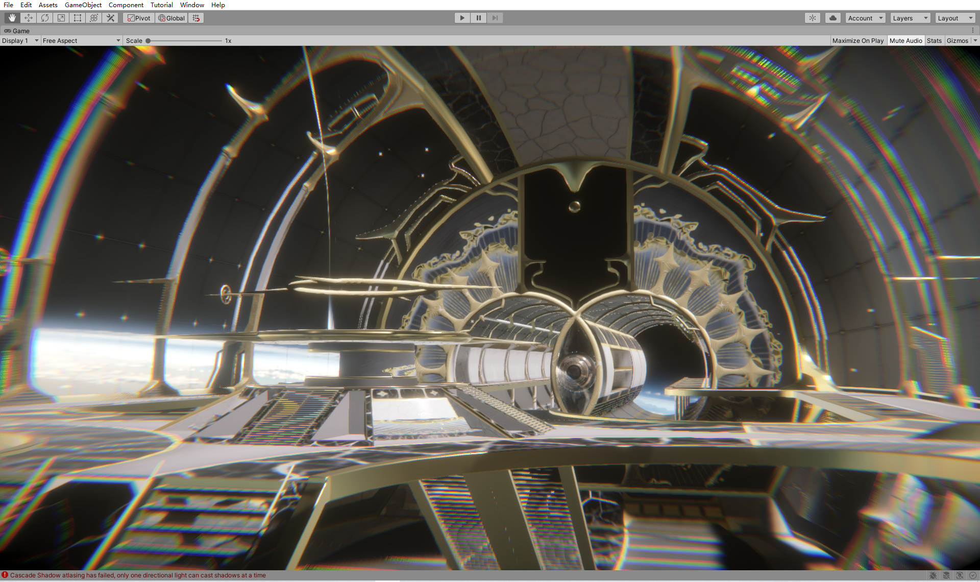Image resolution: width=980 pixels, height=582 pixels.
Task: Select the Rotate tool
Action: (45, 18)
